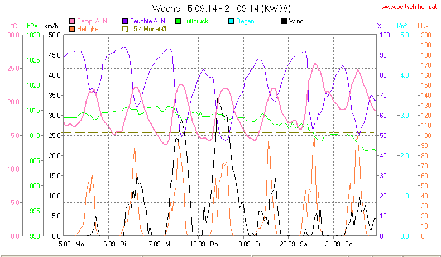Click the l/m² rain axis unit label

[x=402, y=26]
